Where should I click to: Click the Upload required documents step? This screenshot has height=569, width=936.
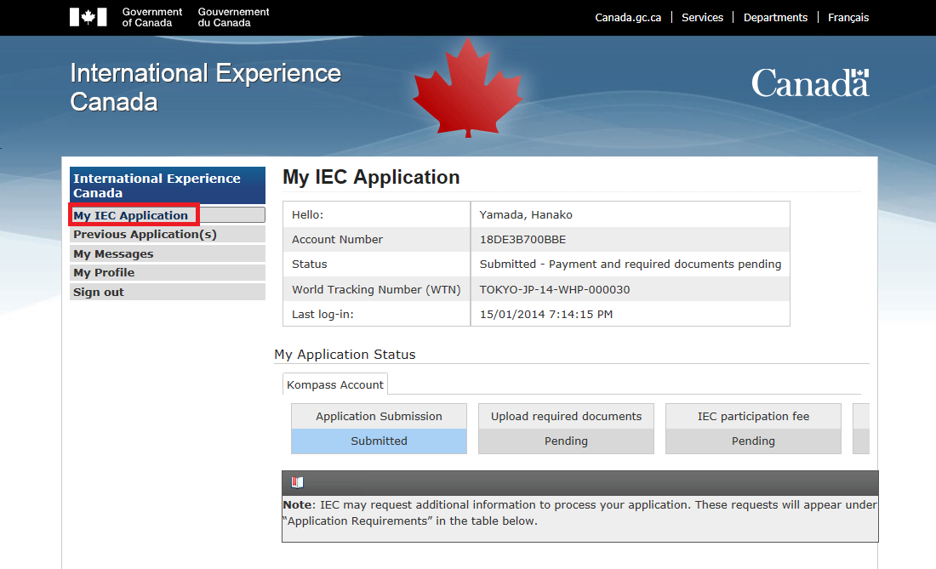click(566, 416)
